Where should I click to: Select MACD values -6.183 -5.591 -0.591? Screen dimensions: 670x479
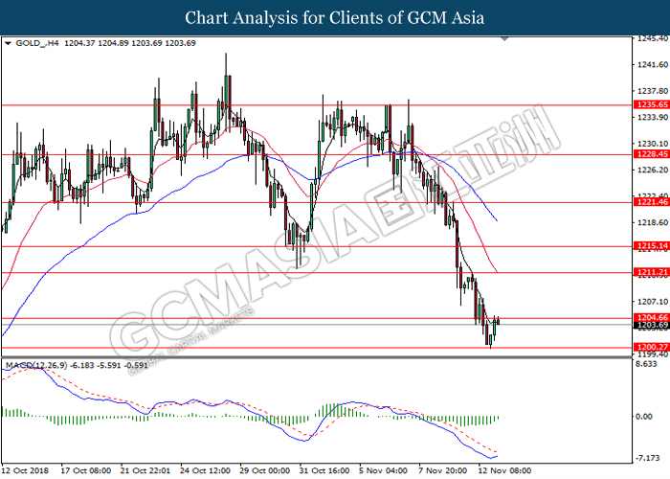pos(109,365)
